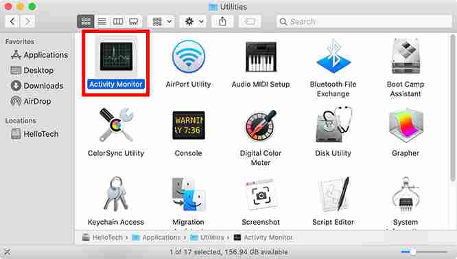
Task: Click the vertical scrollbar
Action: tap(452, 108)
